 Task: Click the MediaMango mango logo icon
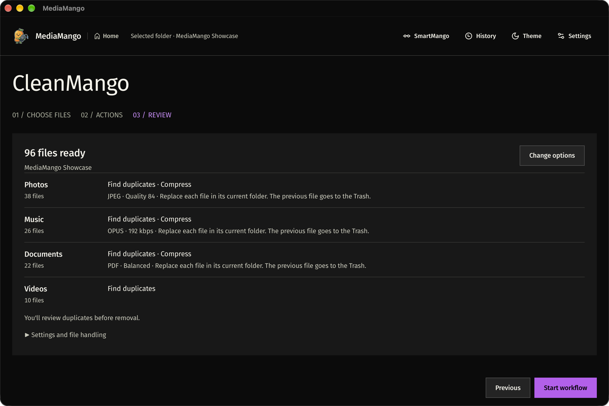[21, 36]
